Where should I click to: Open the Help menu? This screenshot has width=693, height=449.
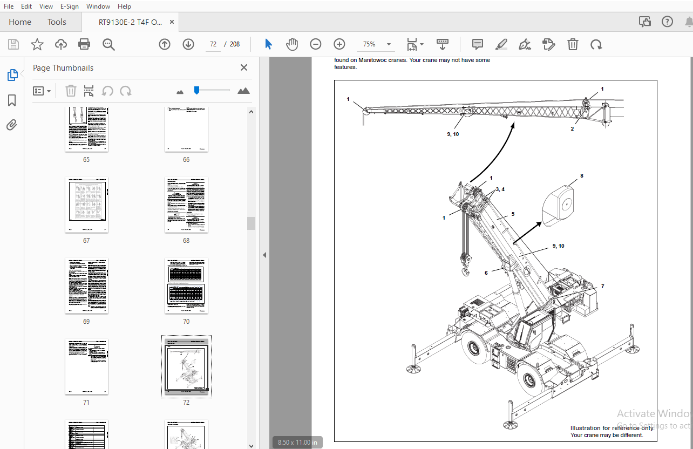click(x=124, y=6)
